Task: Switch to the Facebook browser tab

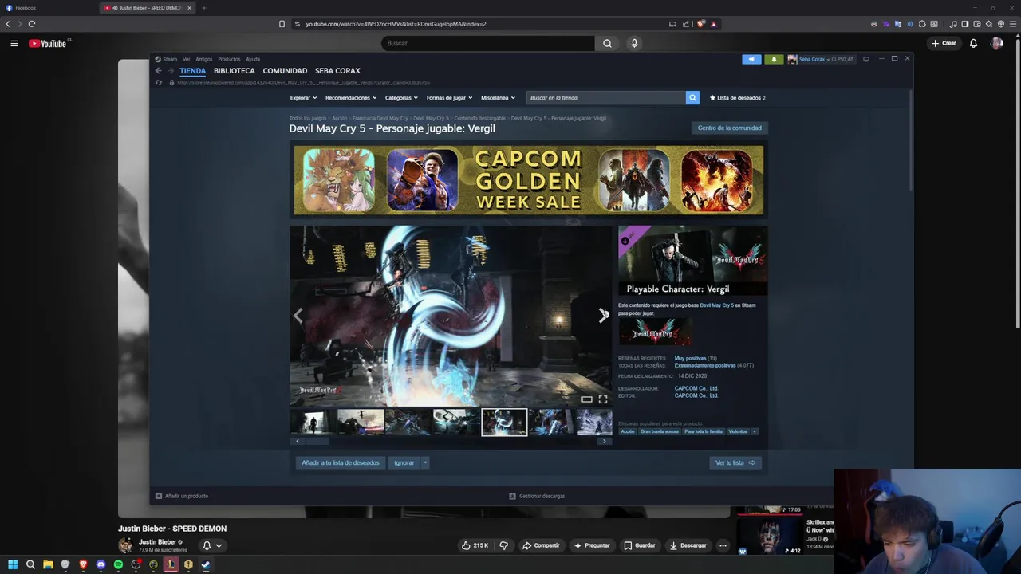Action: tap(48, 8)
